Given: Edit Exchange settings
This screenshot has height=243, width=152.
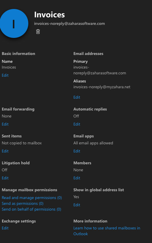Looking at the screenshot, I should pos(5,228).
